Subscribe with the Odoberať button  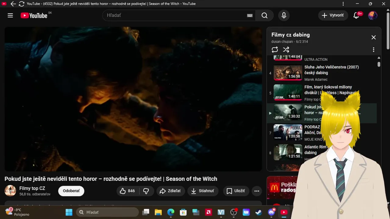click(71, 191)
